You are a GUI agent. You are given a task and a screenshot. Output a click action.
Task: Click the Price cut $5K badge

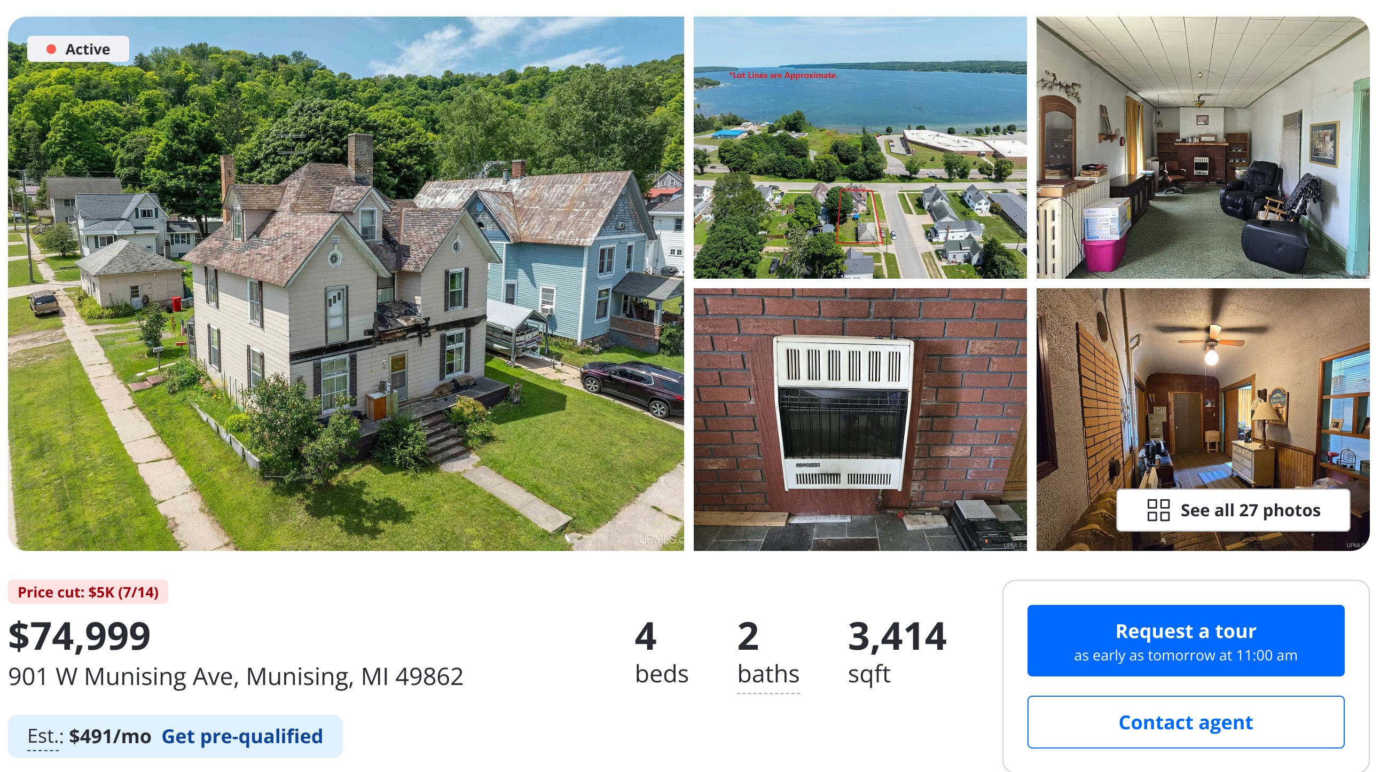click(88, 592)
